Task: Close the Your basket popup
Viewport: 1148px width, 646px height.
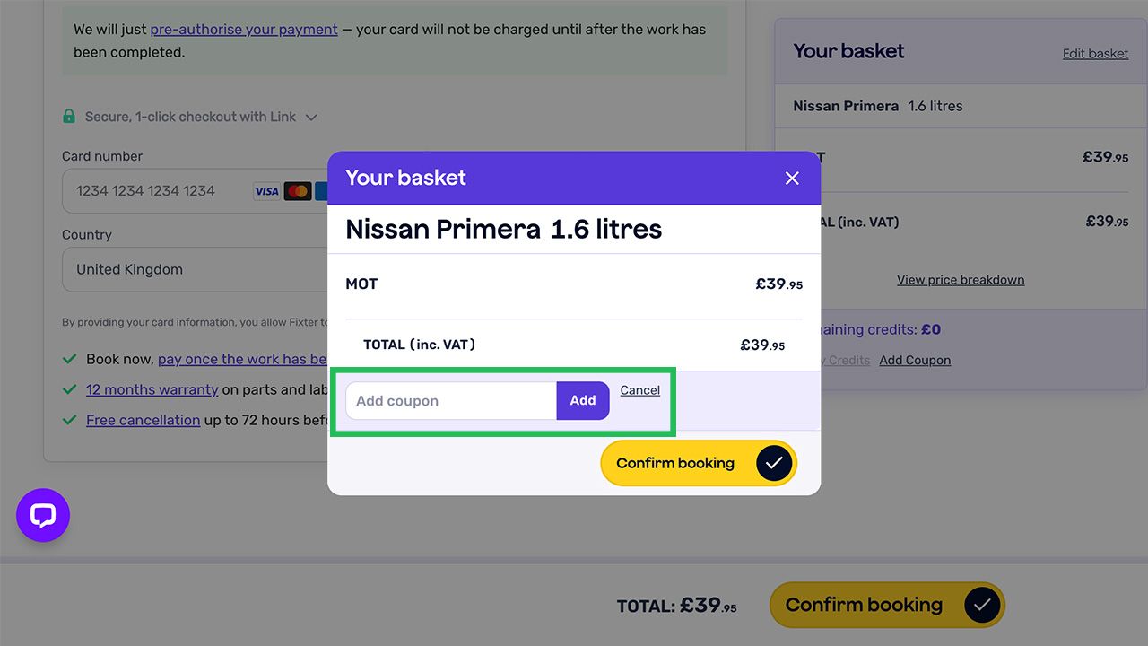Action: tap(792, 179)
